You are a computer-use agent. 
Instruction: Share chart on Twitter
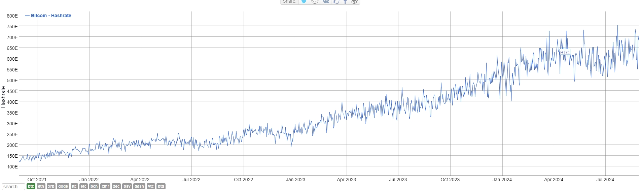tap(304, 2)
